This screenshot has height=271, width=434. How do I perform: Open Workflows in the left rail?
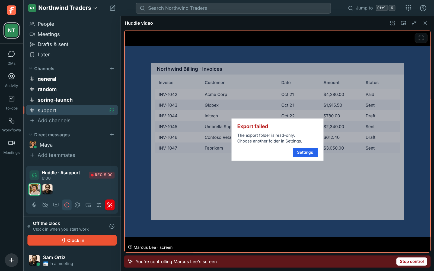11,125
